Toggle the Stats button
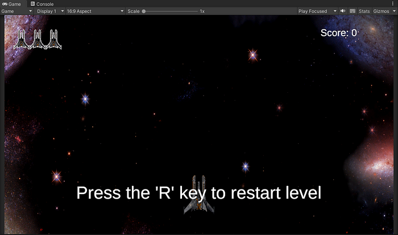Screen dimensions: 398x235 point(364,11)
